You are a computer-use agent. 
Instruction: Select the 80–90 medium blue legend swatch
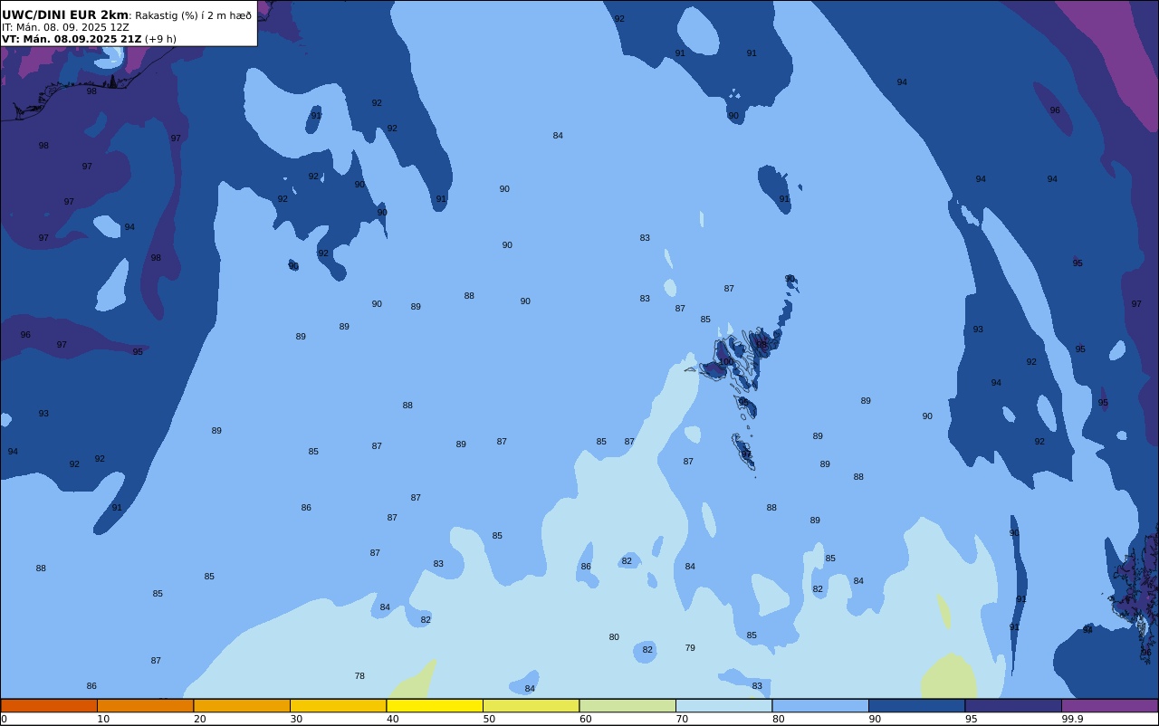[x=820, y=705]
